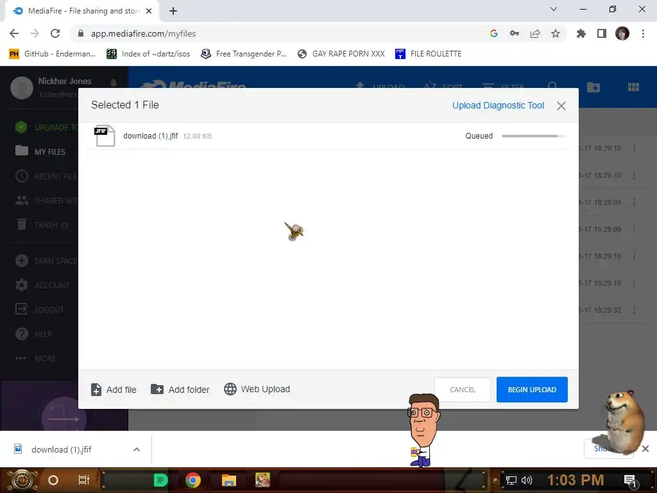Screen dimensions: 657x493
Task: Go back with browser back arrow
Action: [14, 33]
